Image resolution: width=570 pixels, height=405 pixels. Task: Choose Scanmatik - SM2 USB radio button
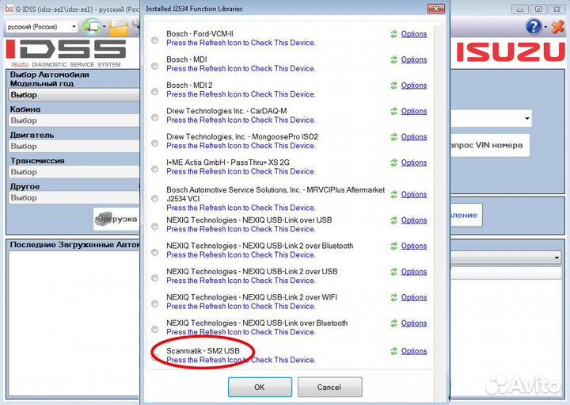click(x=154, y=357)
